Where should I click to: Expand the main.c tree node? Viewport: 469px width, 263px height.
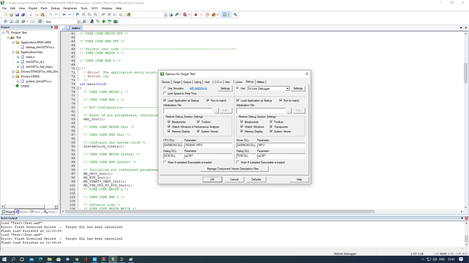tap(18, 57)
